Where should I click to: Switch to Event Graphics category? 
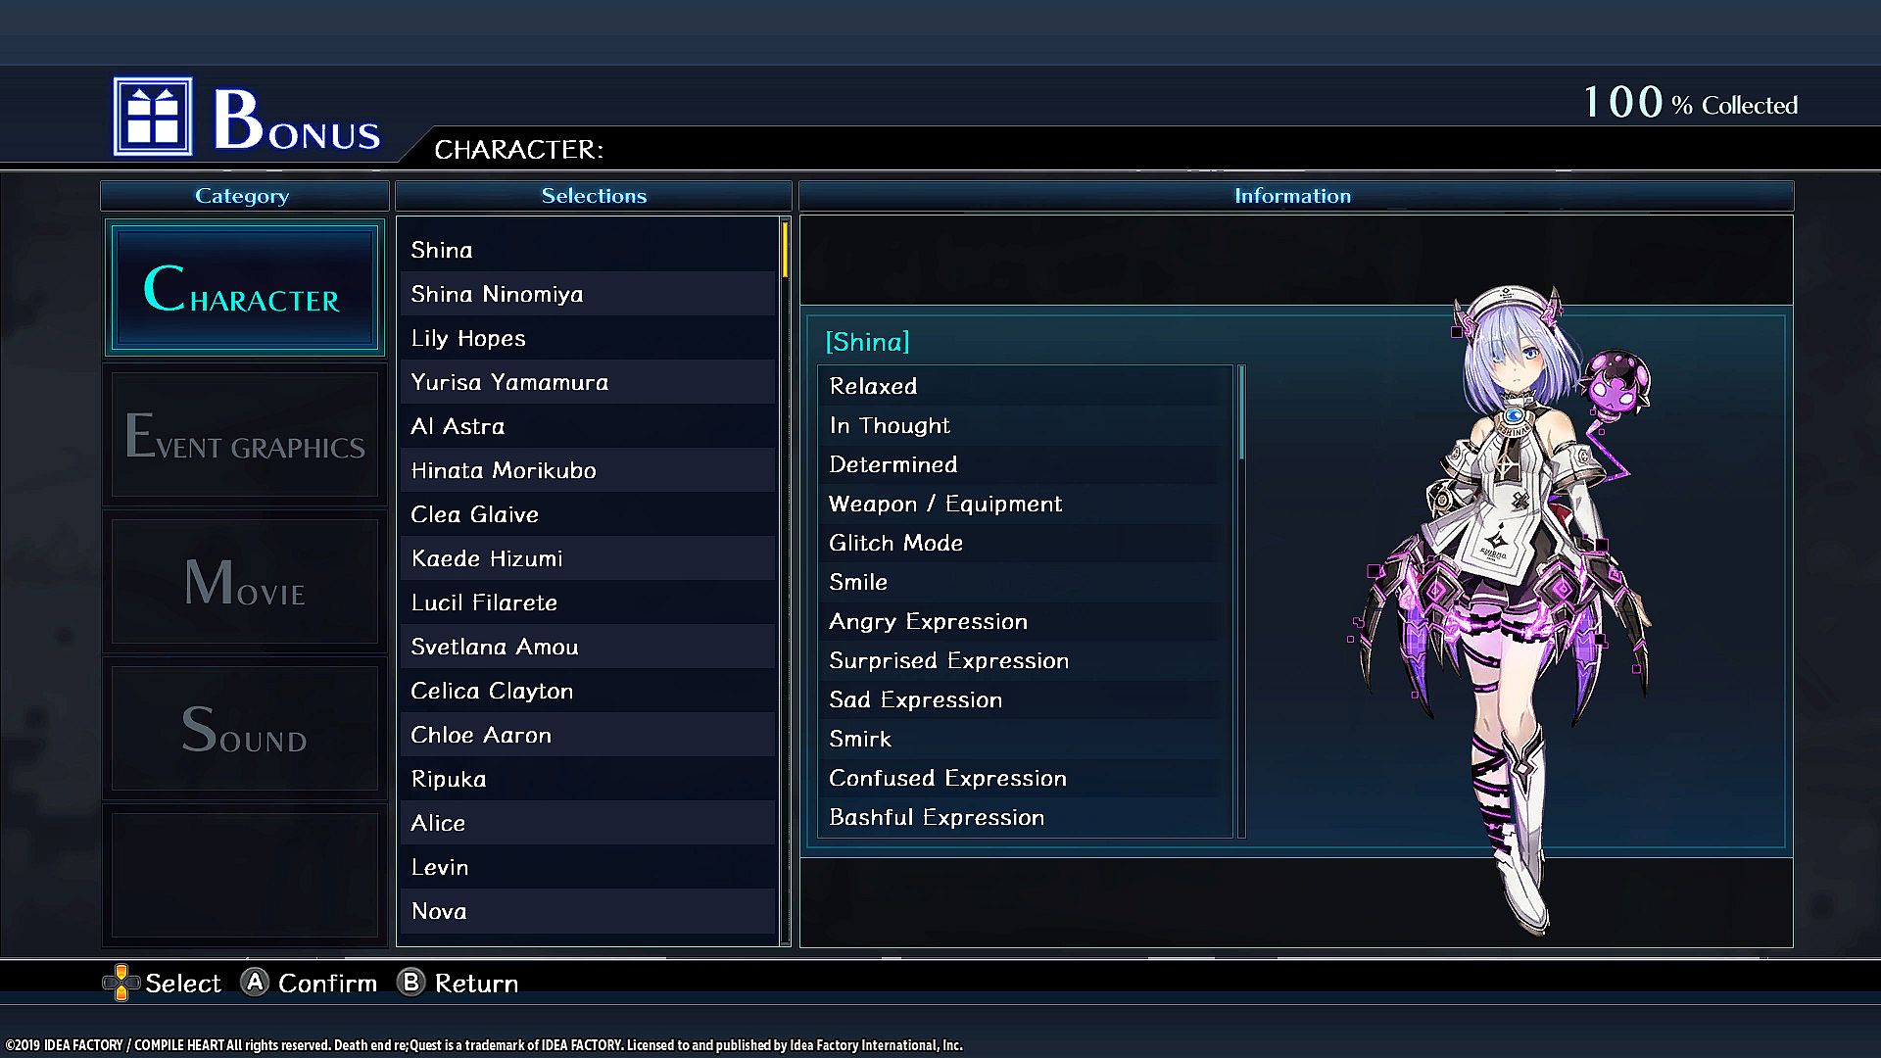(245, 435)
